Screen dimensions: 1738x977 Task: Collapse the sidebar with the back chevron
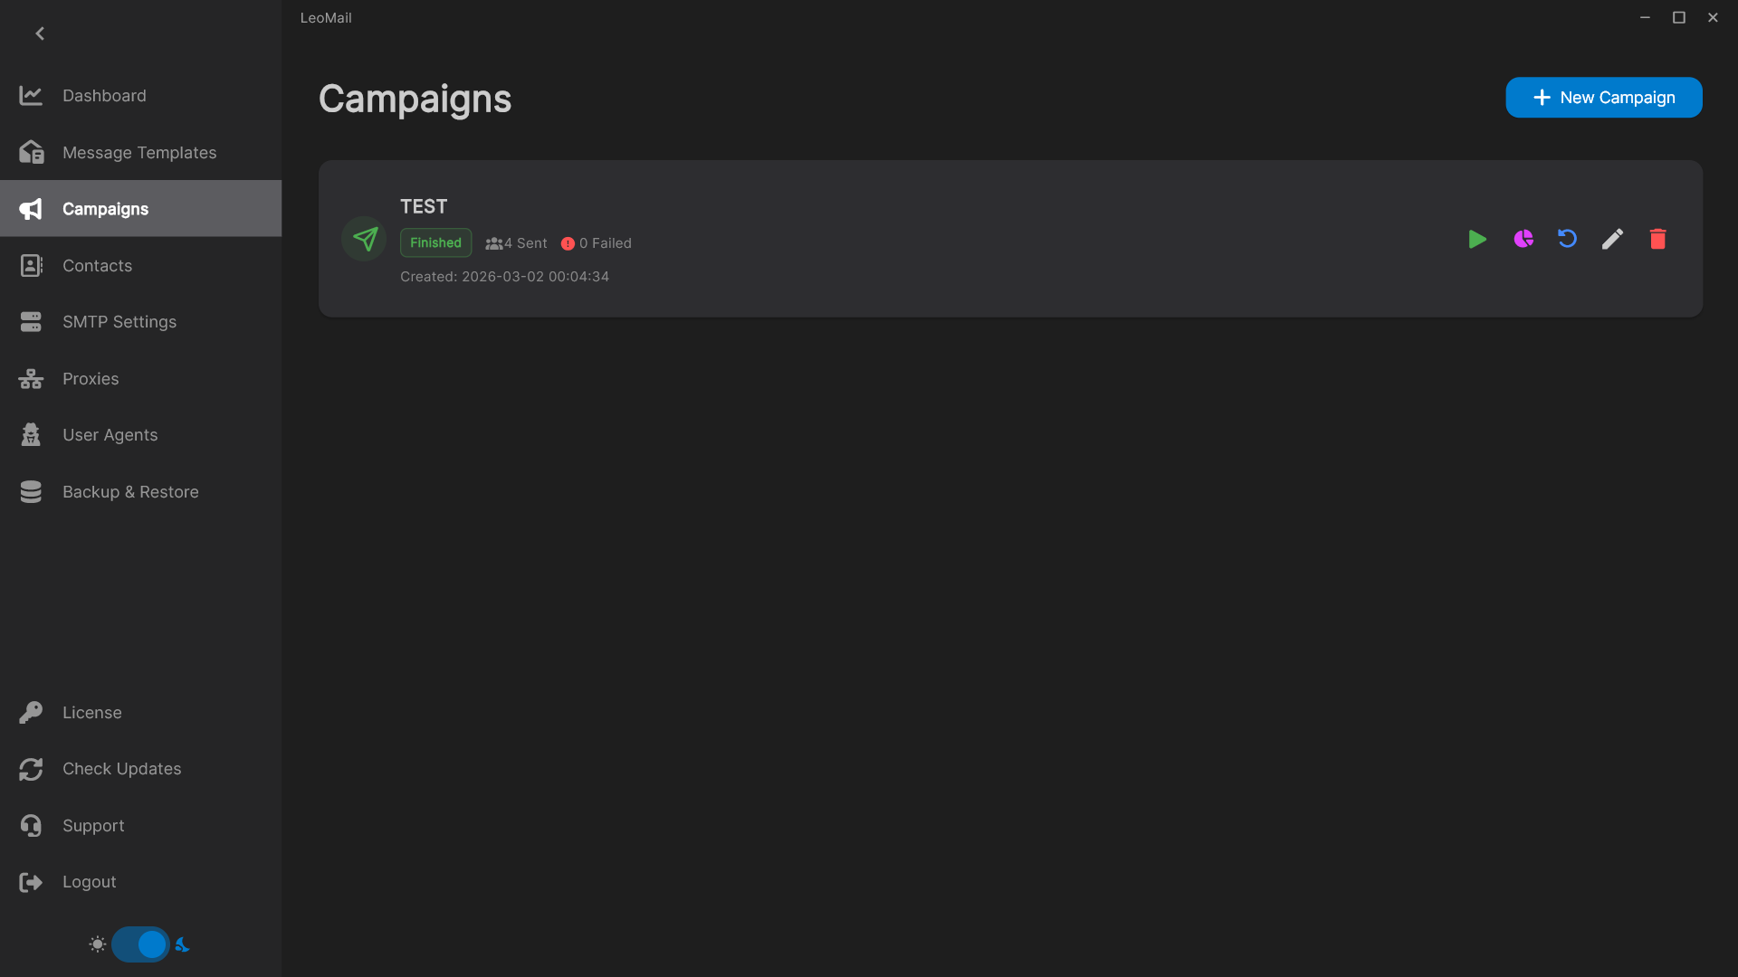[40, 33]
